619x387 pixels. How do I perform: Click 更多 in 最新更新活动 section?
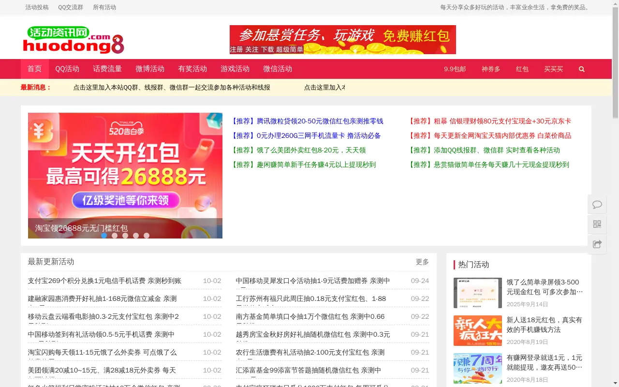422,262
